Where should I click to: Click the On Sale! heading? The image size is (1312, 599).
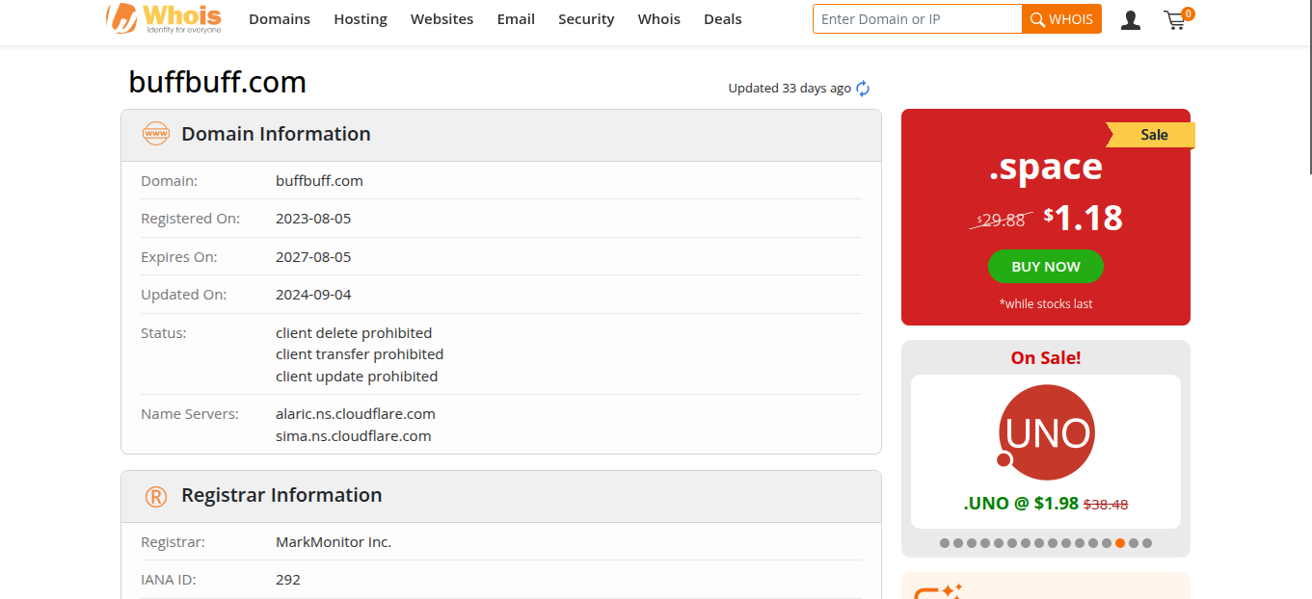point(1046,357)
